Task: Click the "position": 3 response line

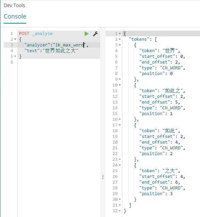Action: (x=156, y=193)
